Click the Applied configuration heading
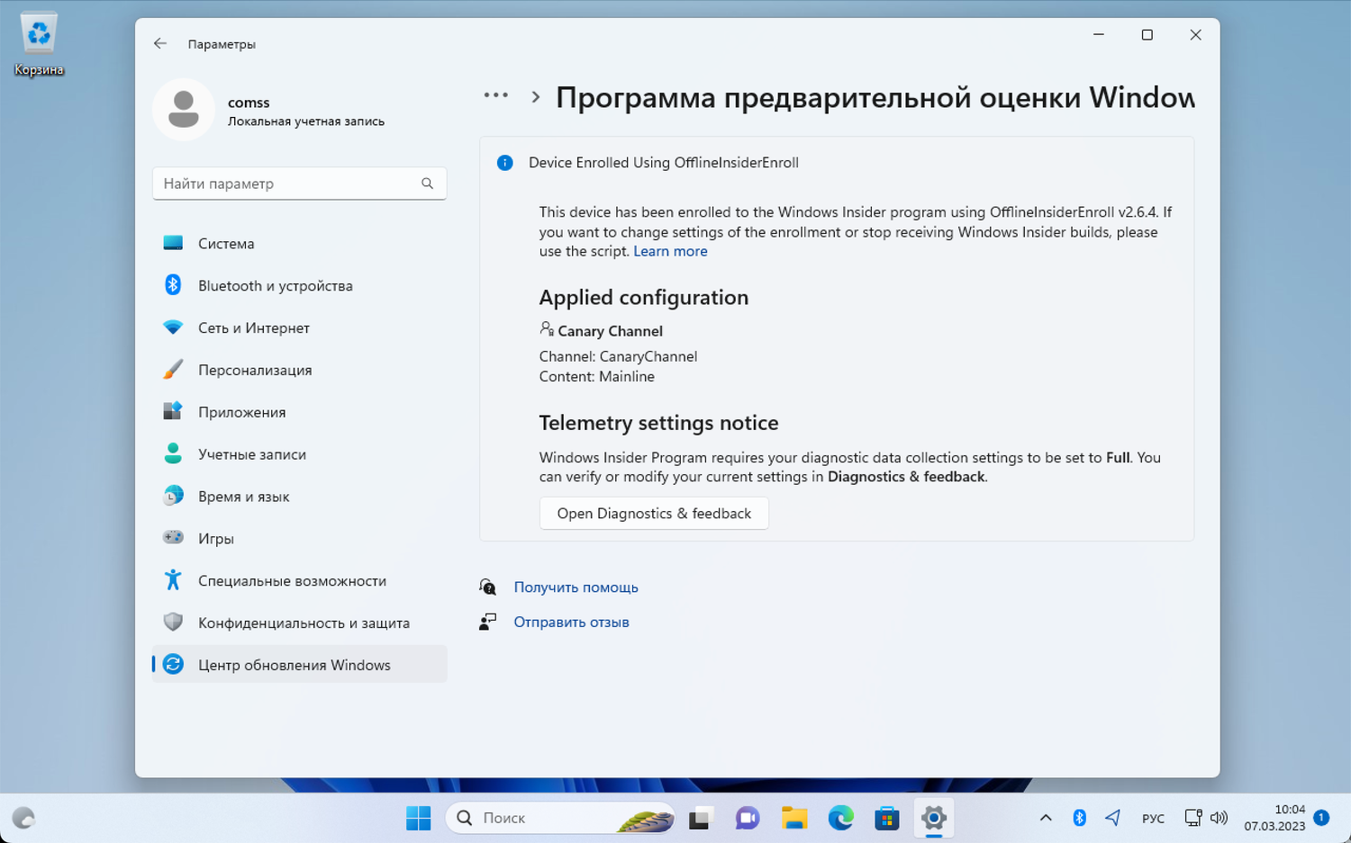This screenshot has height=843, width=1351. click(x=644, y=298)
